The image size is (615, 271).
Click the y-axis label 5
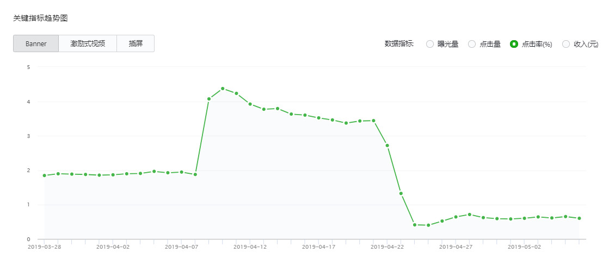(x=28, y=67)
